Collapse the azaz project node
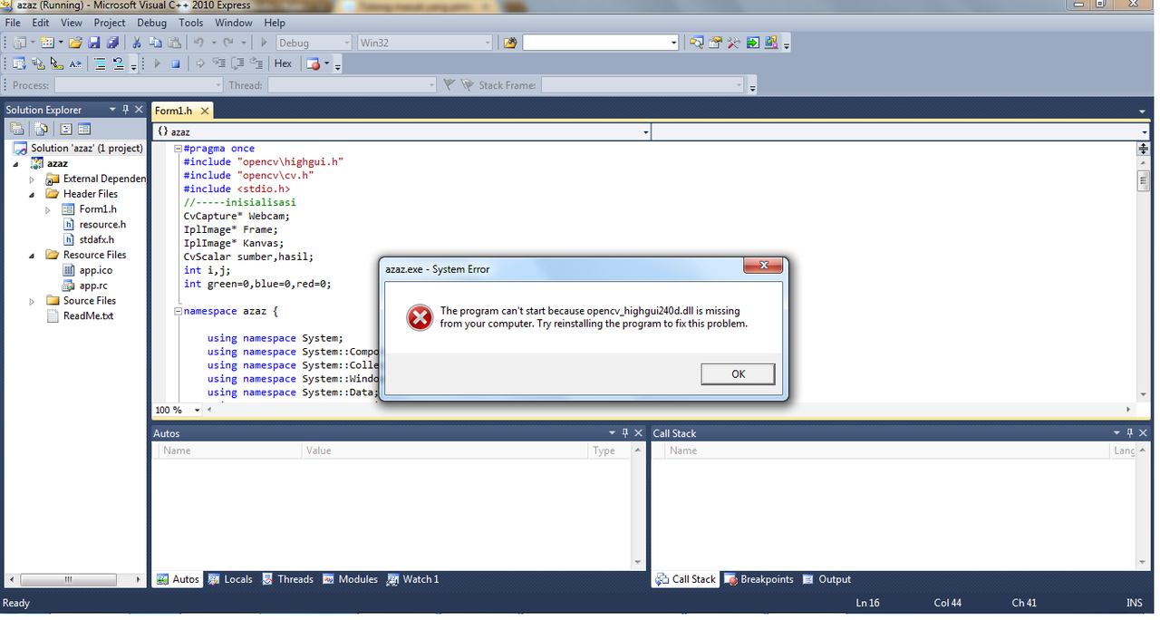Viewport: 1160px width, 620px height. (x=16, y=164)
